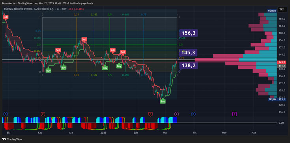Click the Buy signal below the chart's lowest price
The height and width of the screenshot is (143, 290).
(163, 101)
